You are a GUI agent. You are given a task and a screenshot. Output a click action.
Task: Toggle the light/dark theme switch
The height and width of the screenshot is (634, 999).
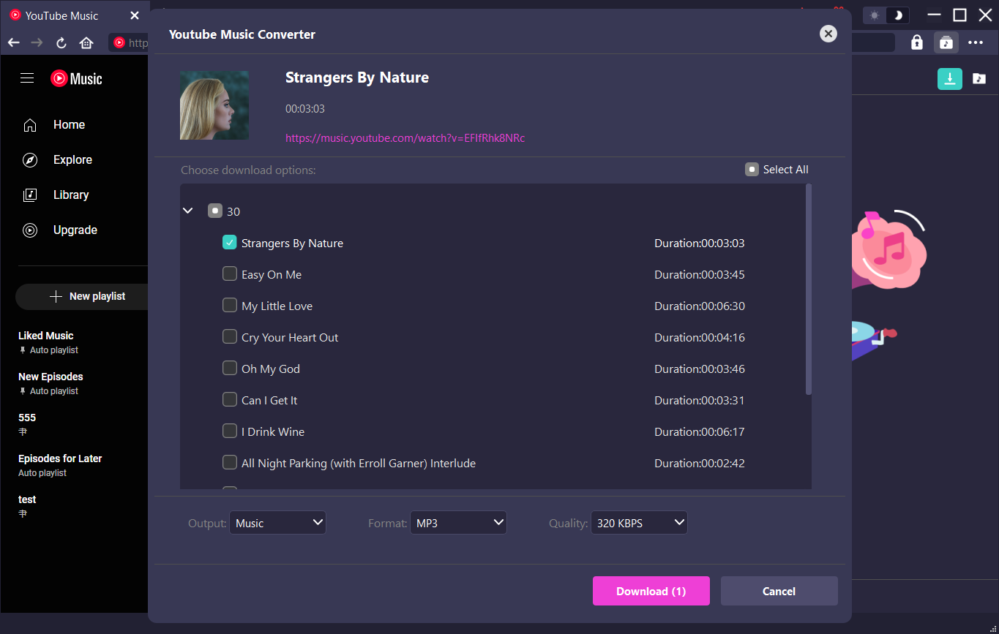[886, 15]
